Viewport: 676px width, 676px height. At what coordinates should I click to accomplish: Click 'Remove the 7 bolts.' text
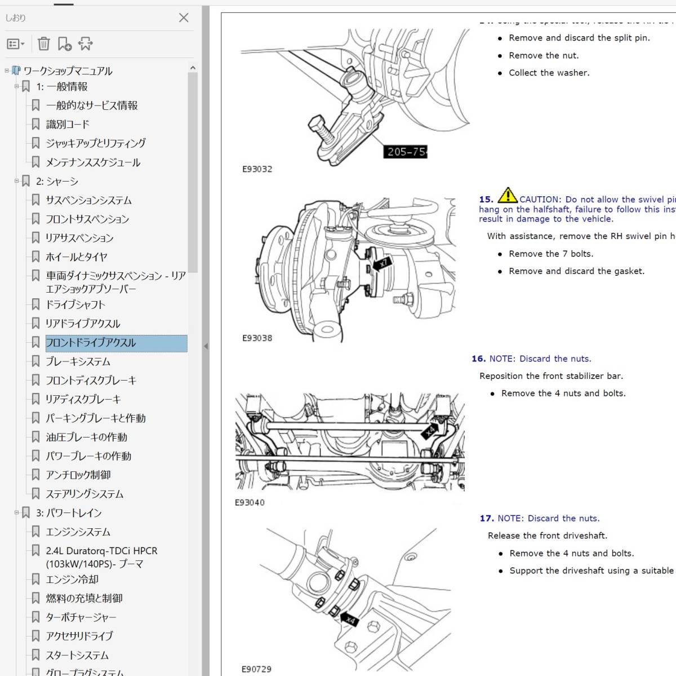(x=551, y=254)
